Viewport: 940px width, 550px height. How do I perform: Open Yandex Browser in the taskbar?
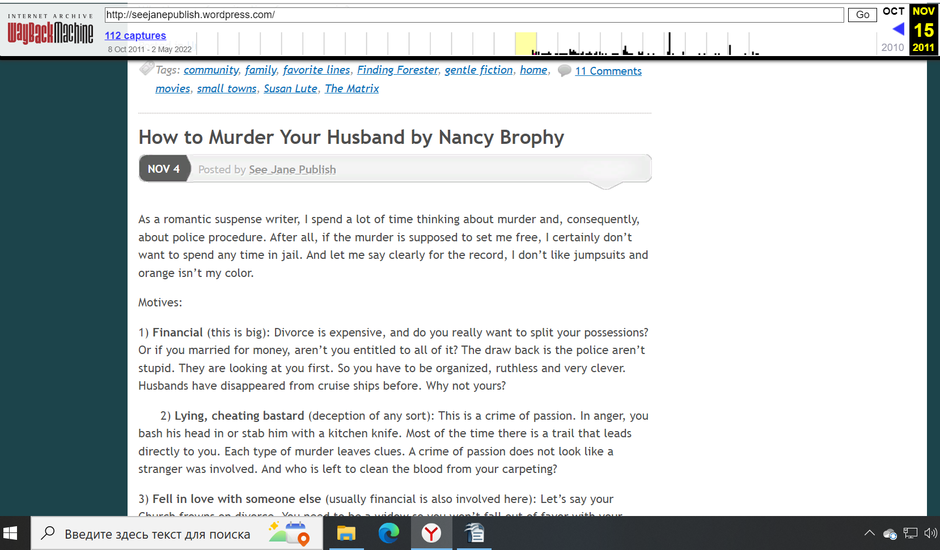click(x=431, y=534)
